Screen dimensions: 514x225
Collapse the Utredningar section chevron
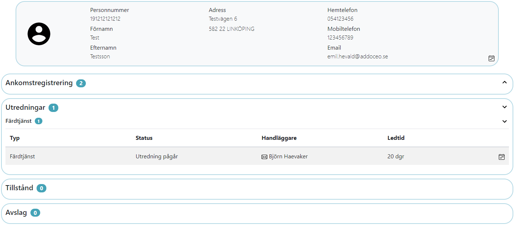tap(505, 107)
